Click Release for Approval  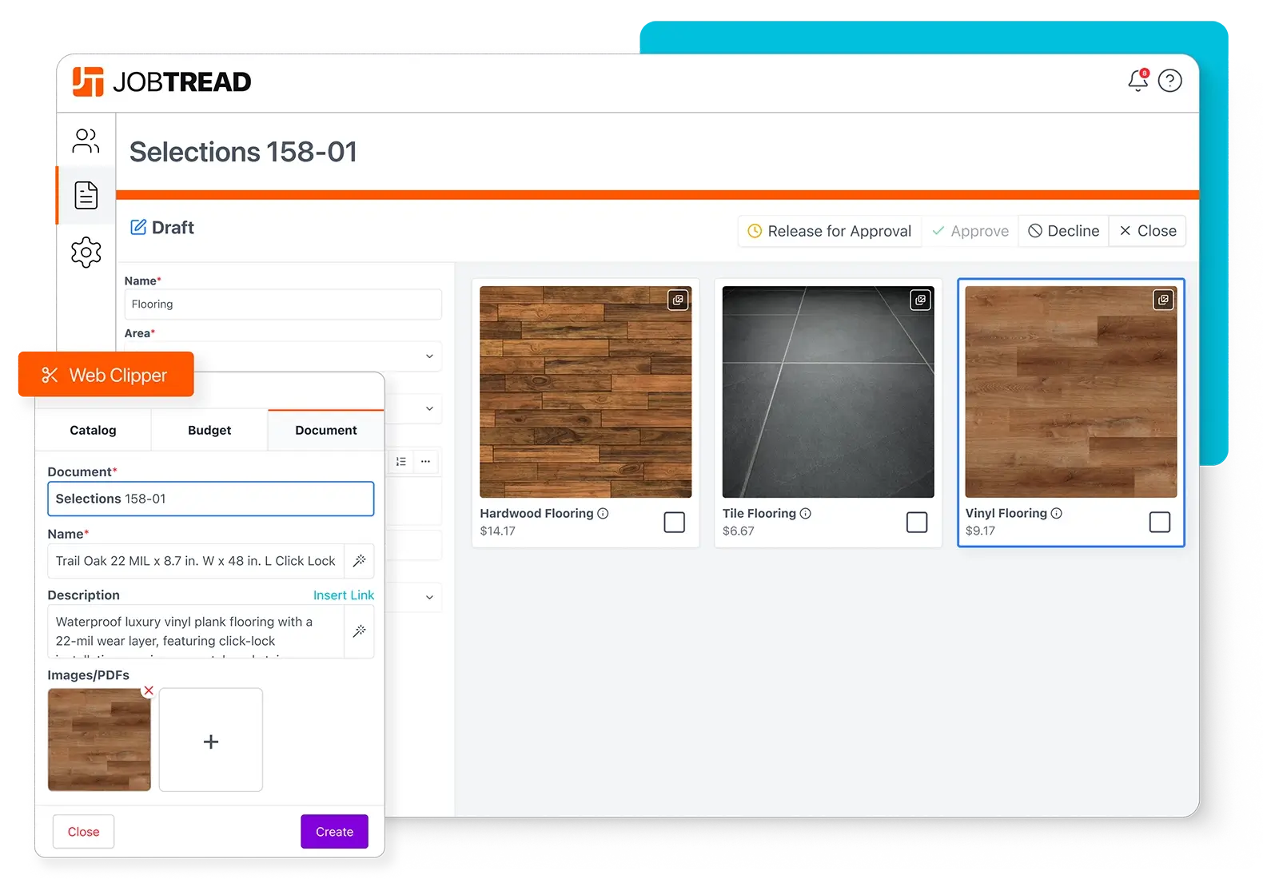(830, 231)
